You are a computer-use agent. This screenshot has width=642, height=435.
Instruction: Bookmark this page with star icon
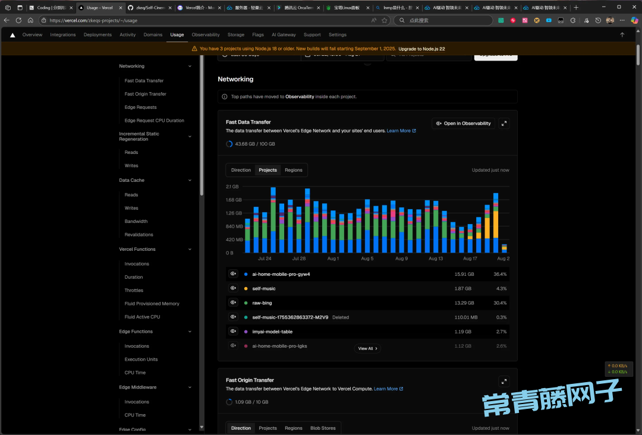tap(385, 20)
